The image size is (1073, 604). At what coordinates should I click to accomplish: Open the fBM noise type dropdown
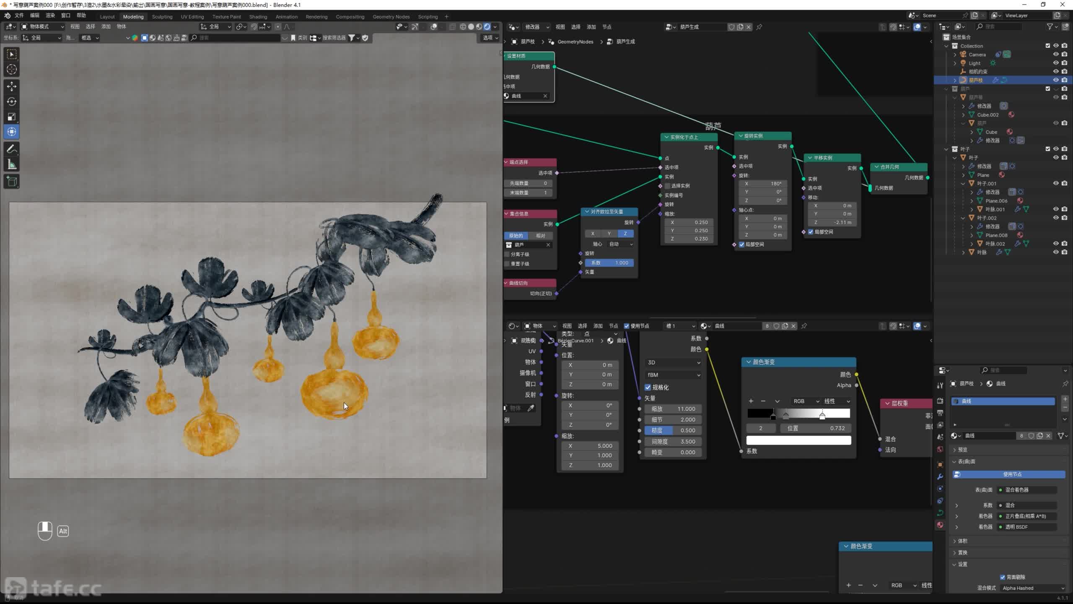pyautogui.click(x=673, y=375)
